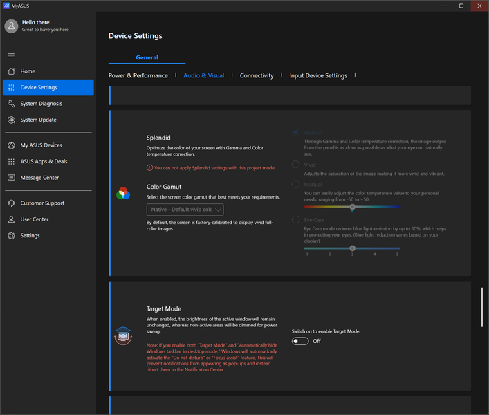Click the Color Gamut heading
The image size is (489, 415).
164,187
